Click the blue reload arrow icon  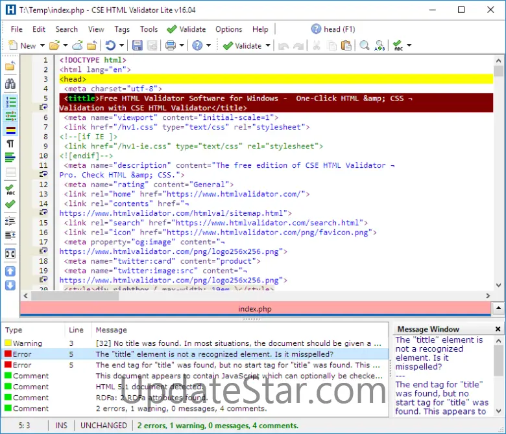(x=110, y=45)
